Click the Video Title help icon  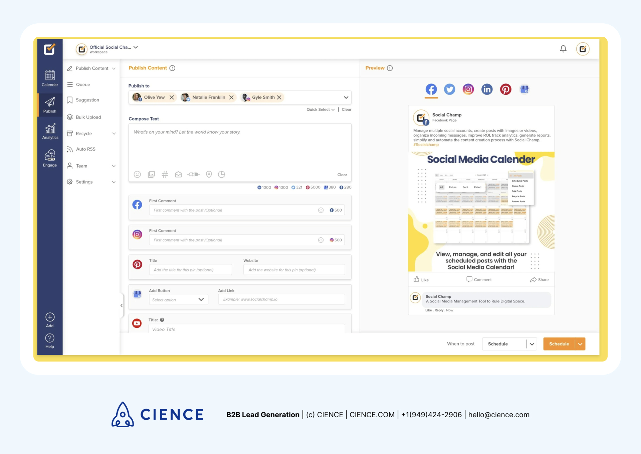coord(162,320)
